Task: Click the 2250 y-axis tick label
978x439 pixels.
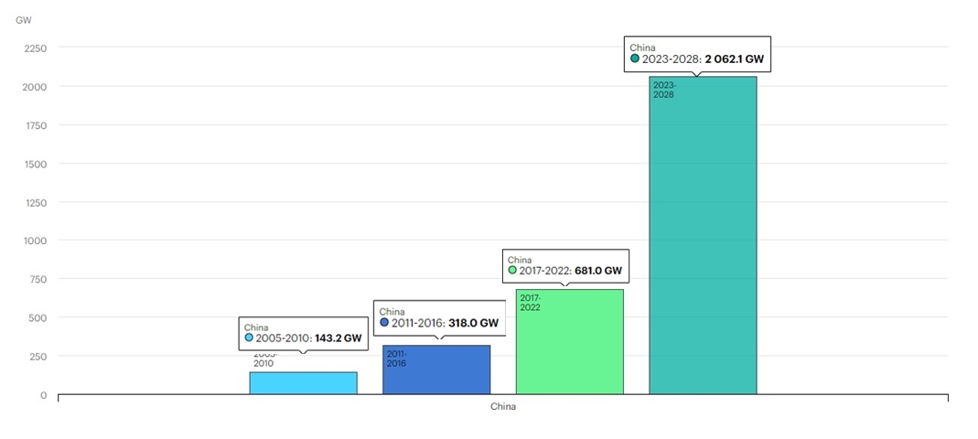Action: (x=35, y=48)
